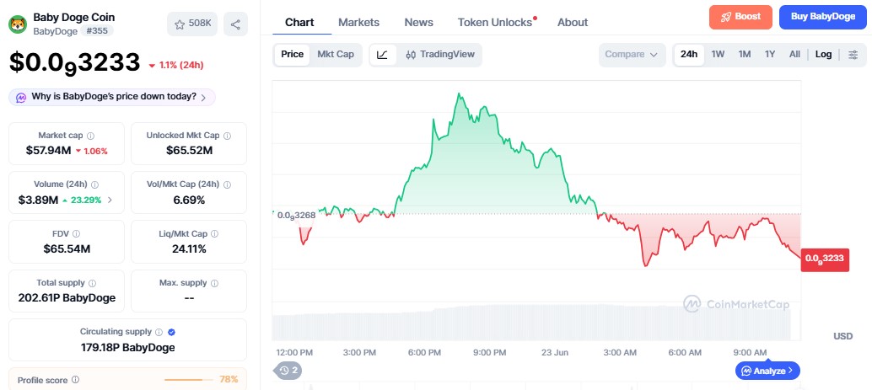
Task: Switch to the Markets tab
Action: click(x=358, y=23)
